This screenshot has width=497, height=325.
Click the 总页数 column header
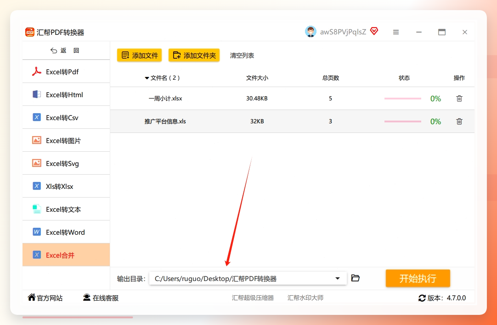tap(331, 78)
